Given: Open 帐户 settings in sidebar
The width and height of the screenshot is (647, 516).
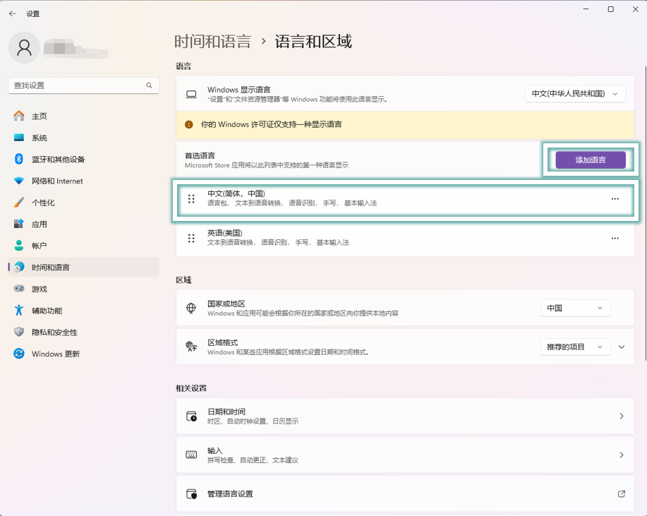Looking at the screenshot, I should [x=84, y=245].
